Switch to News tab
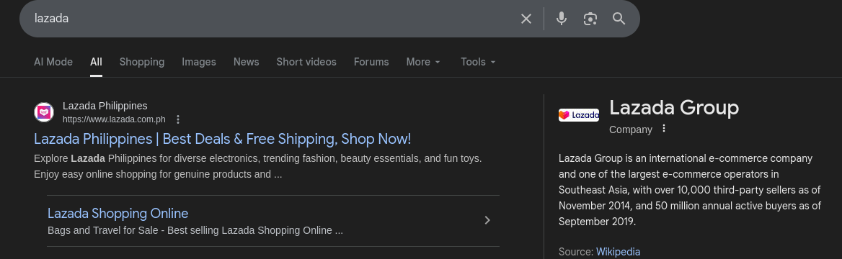 [246, 62]
